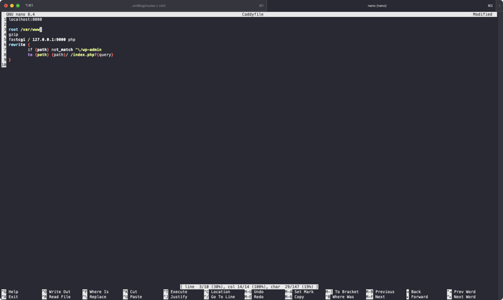Click the line and column status message

249,287
